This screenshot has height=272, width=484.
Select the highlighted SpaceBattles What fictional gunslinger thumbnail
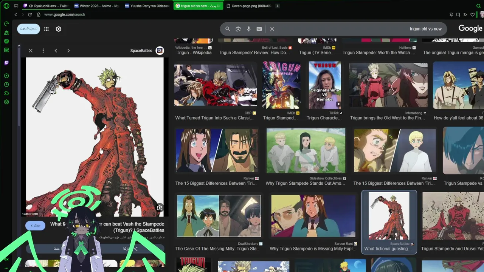click(389, 216)
